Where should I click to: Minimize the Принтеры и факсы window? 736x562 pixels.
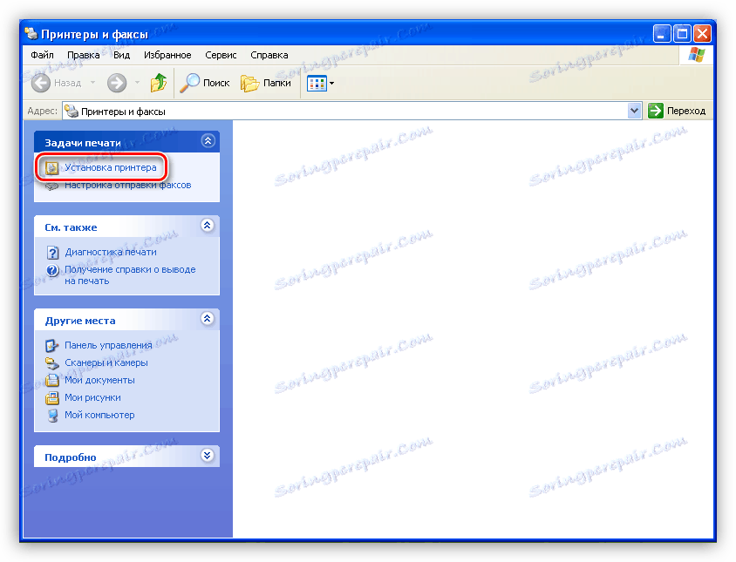point(661,33)
